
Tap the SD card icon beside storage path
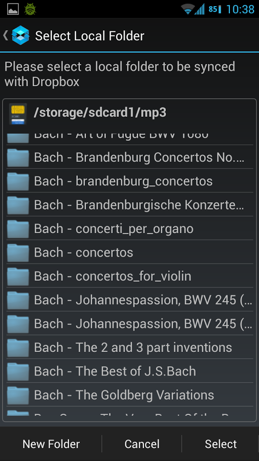point(17,114)
